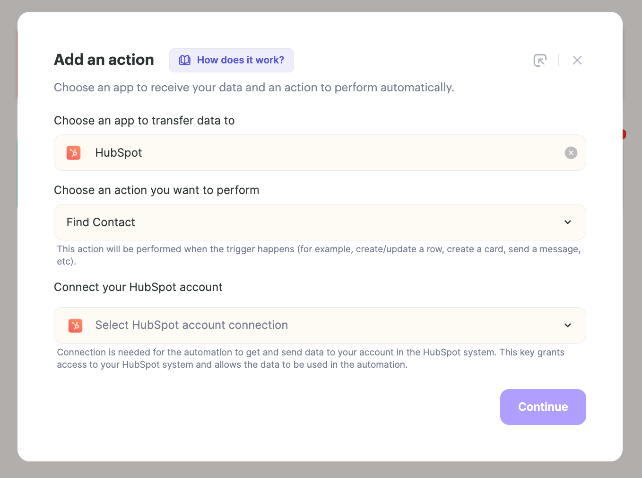The width and height of the screenshot is (642, 478).
Task: Click the book icon in the help button
Action: pos(185,60)
